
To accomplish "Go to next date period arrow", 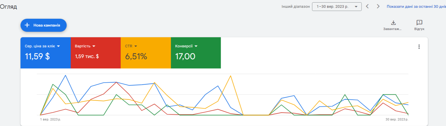I will tap(378, 6).
